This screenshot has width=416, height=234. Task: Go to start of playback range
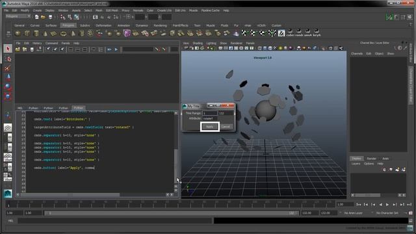358,205
